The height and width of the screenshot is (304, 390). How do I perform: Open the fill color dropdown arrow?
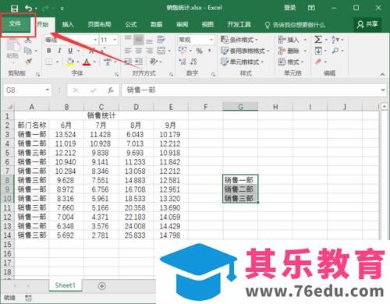pyautogui.click(x=78, y=62)
